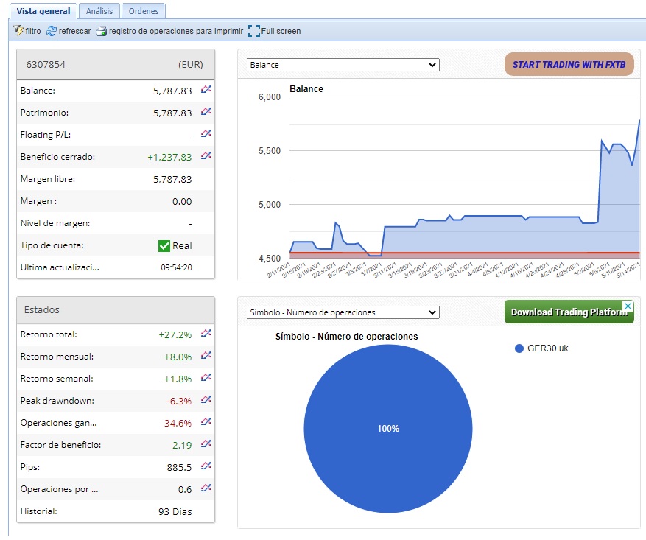Open the Peak drawdown chart icon
The image size is (646, 540).
click(206, 400)
